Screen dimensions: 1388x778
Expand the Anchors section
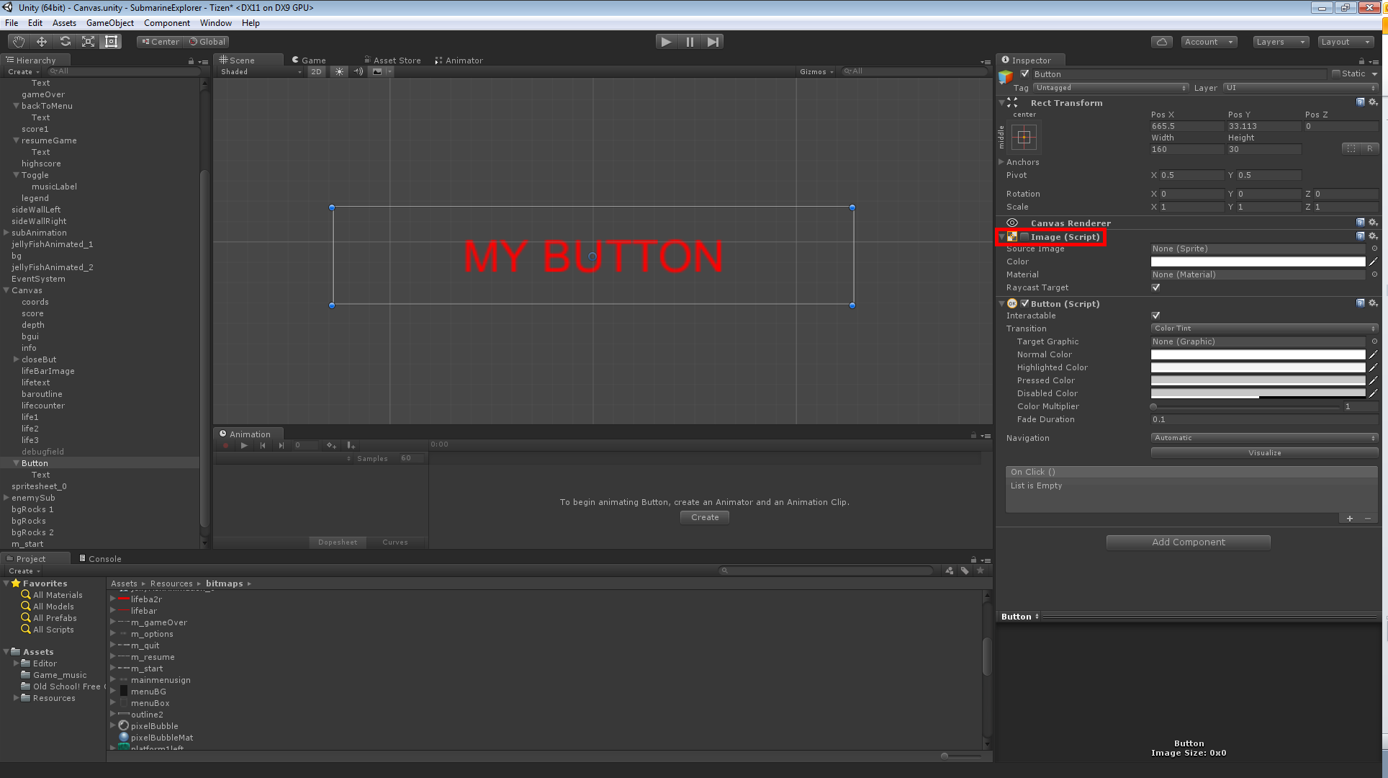point(1001,162)
